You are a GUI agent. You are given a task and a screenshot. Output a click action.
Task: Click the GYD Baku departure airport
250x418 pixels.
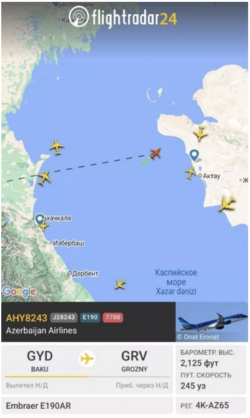[40, 361]
